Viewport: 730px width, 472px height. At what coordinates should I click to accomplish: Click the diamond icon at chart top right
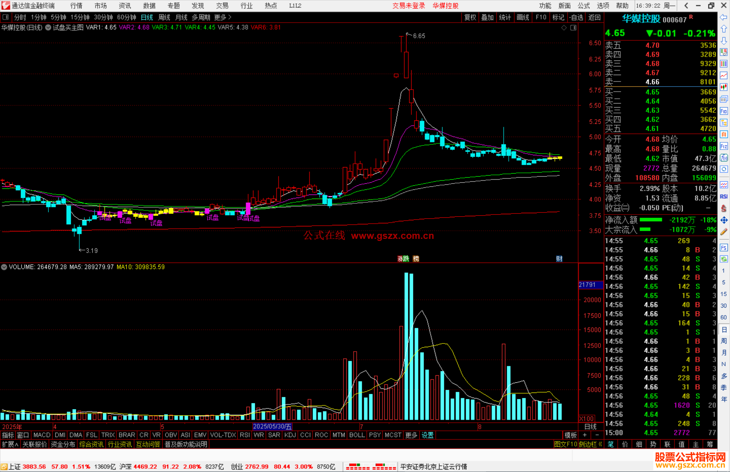point(564,28)
